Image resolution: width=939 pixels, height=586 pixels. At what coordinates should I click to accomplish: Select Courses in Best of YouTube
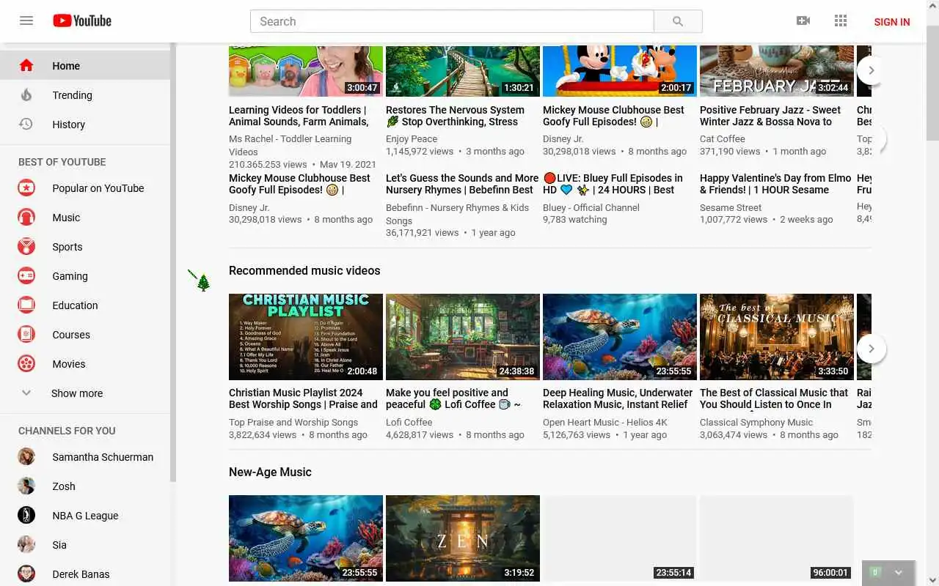85,335
